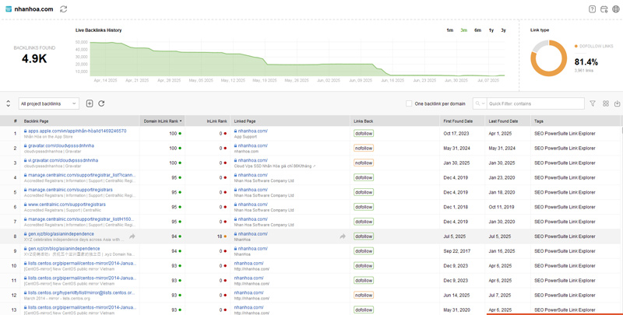The width and height of the screenshot is (623, 315).
Task: Open www.centralnic.com/support/registrars link
Action: pyautogui.click(x=67, y=205)
